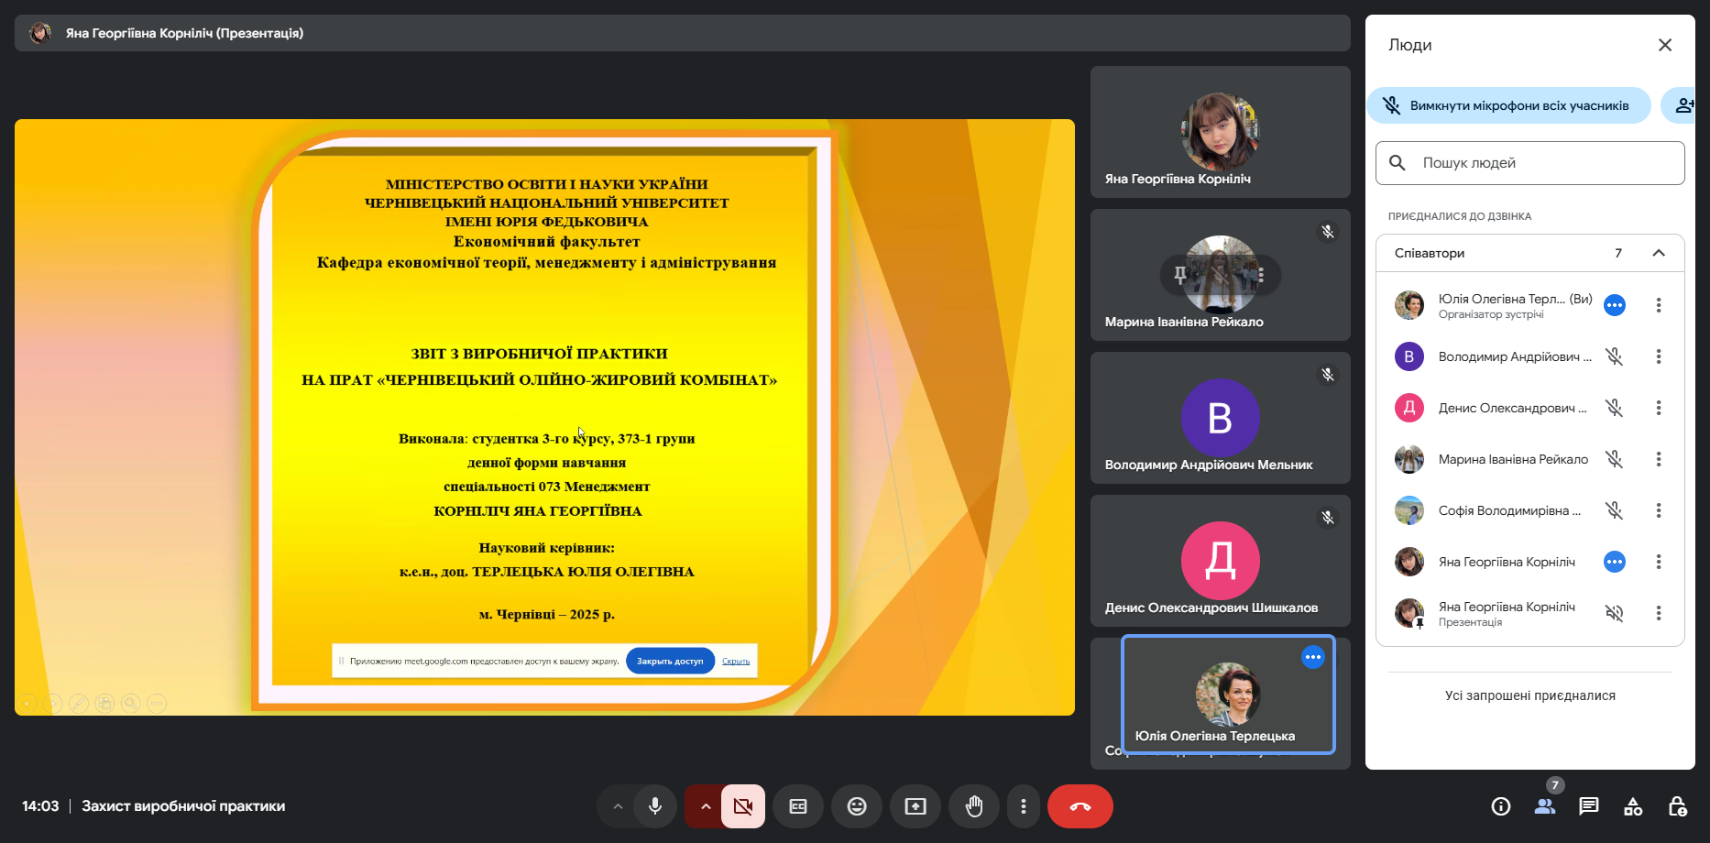Open the meeting details info icon
Viewport: 1710px width, 843px height.
point(1500,806)
